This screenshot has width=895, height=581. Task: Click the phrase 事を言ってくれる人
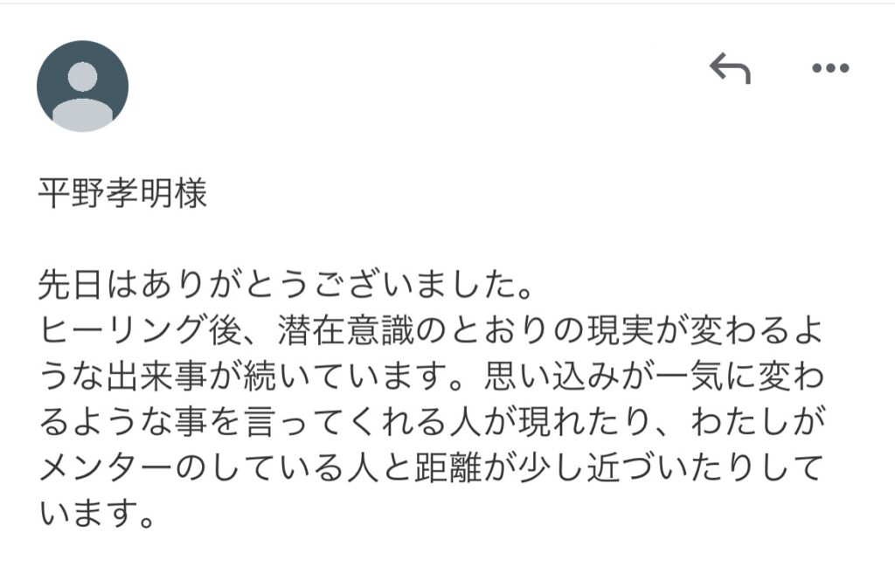pyautogui.click(x=330, y=423)
